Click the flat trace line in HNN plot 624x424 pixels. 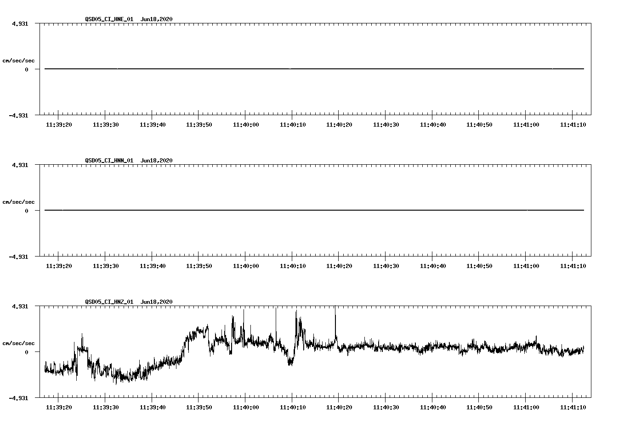pos(314,210)
